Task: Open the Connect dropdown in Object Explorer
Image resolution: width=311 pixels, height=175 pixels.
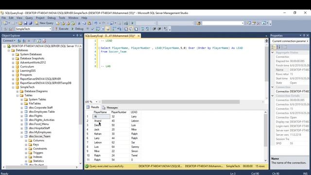Action: click(9, 41)
